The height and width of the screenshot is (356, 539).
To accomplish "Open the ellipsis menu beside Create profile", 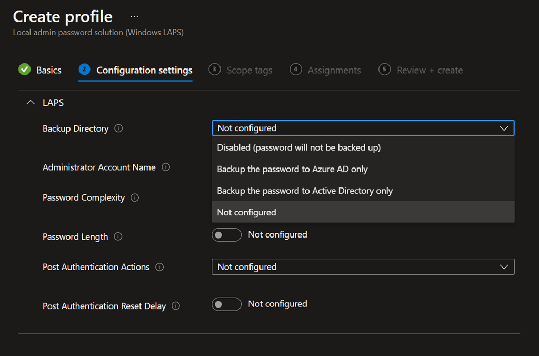I will [x=134, y=17].
